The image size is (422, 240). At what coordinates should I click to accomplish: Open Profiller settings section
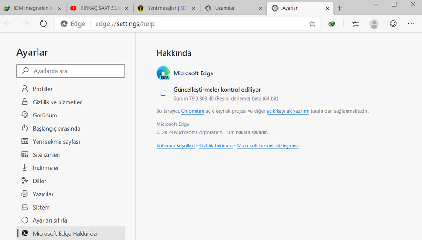coord(42,89)
